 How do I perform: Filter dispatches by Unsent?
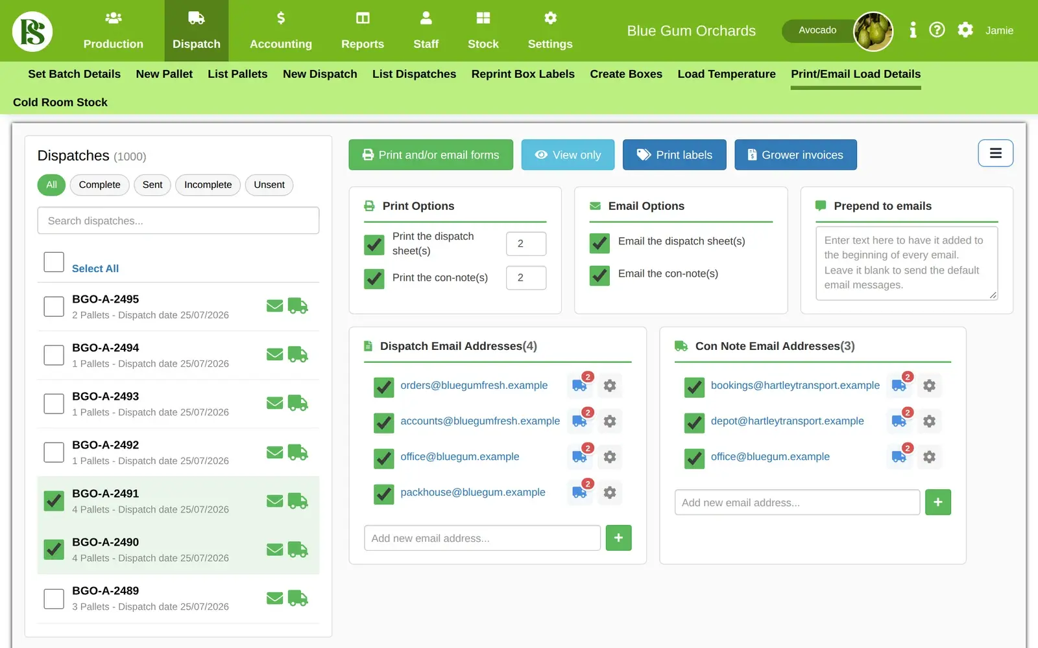tap(269, 185)
